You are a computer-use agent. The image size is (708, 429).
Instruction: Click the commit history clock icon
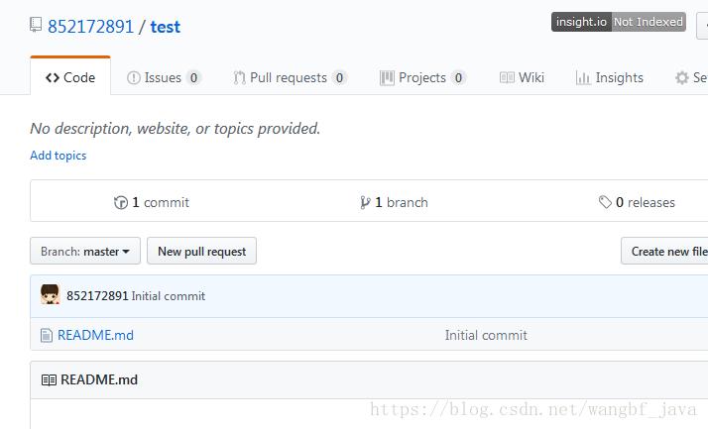point(121,202)
